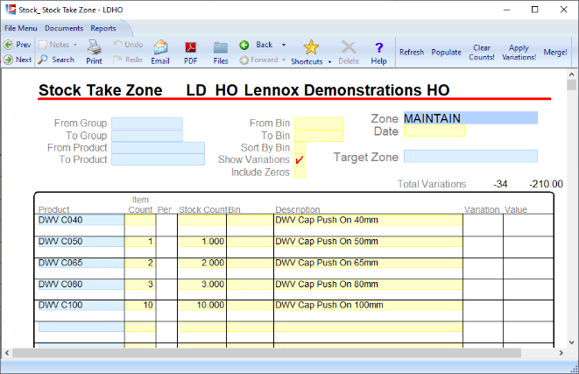The image size is (579, 374).
Task: Click the Search magnifier icon
Action: click(x=43, y=59)
